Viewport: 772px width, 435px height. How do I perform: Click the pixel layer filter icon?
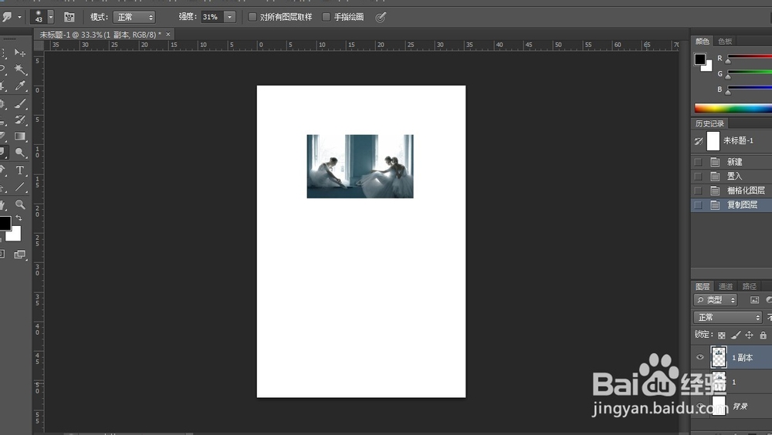tap(754, 300)
